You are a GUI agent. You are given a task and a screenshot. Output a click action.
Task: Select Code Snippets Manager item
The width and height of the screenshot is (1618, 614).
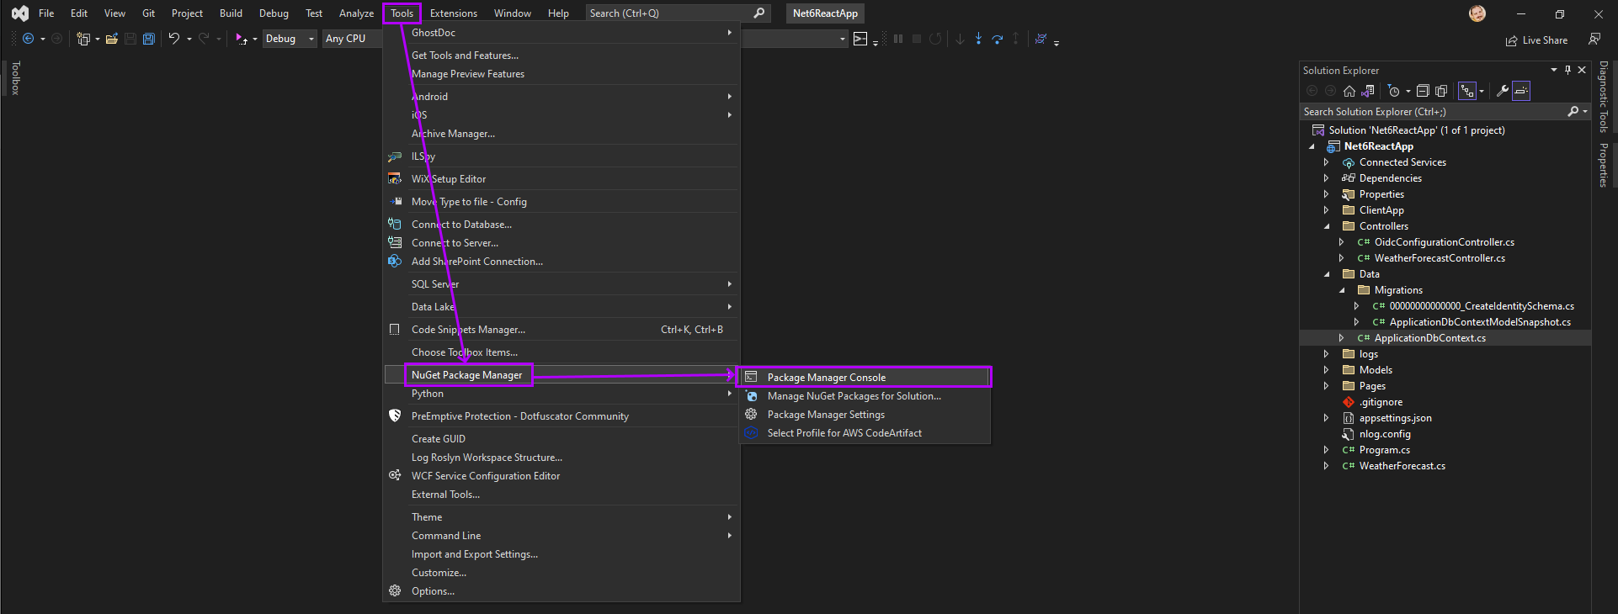[x=562, y=330]
